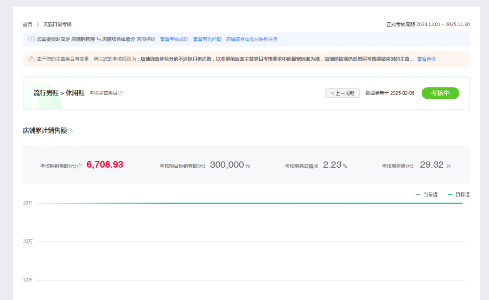This screenshot has height=300, width=489.
Task: Open the 查看考核规则 link
Action: (x=174, y=39)
